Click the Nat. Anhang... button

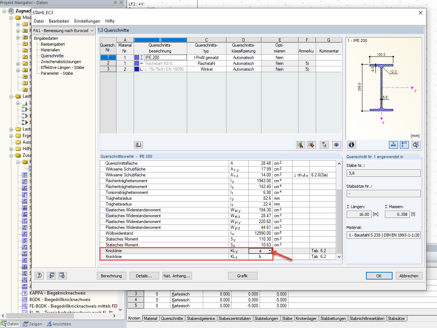point(177,276)
